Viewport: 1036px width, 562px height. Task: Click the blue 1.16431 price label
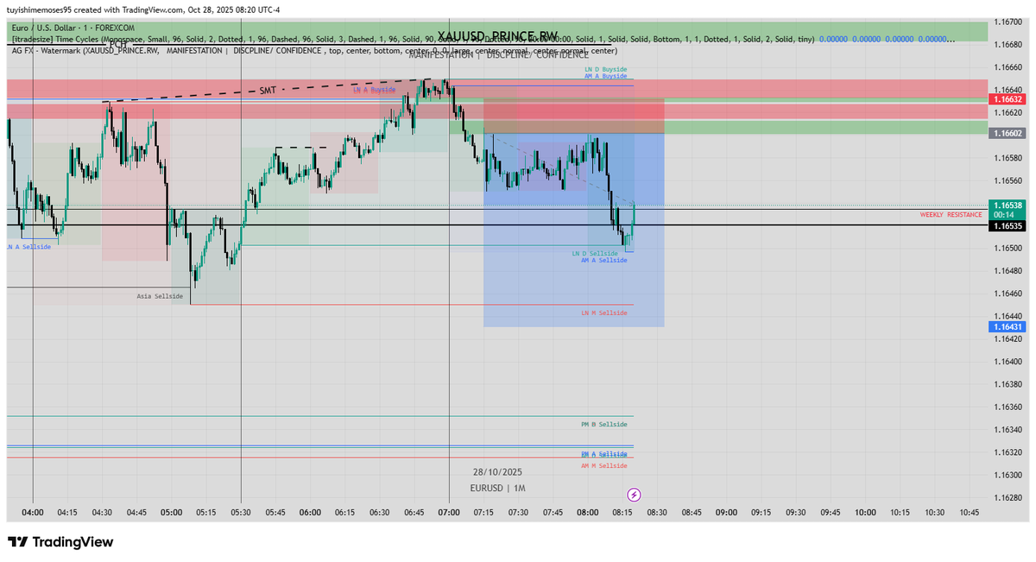[x=1007, y=327]
